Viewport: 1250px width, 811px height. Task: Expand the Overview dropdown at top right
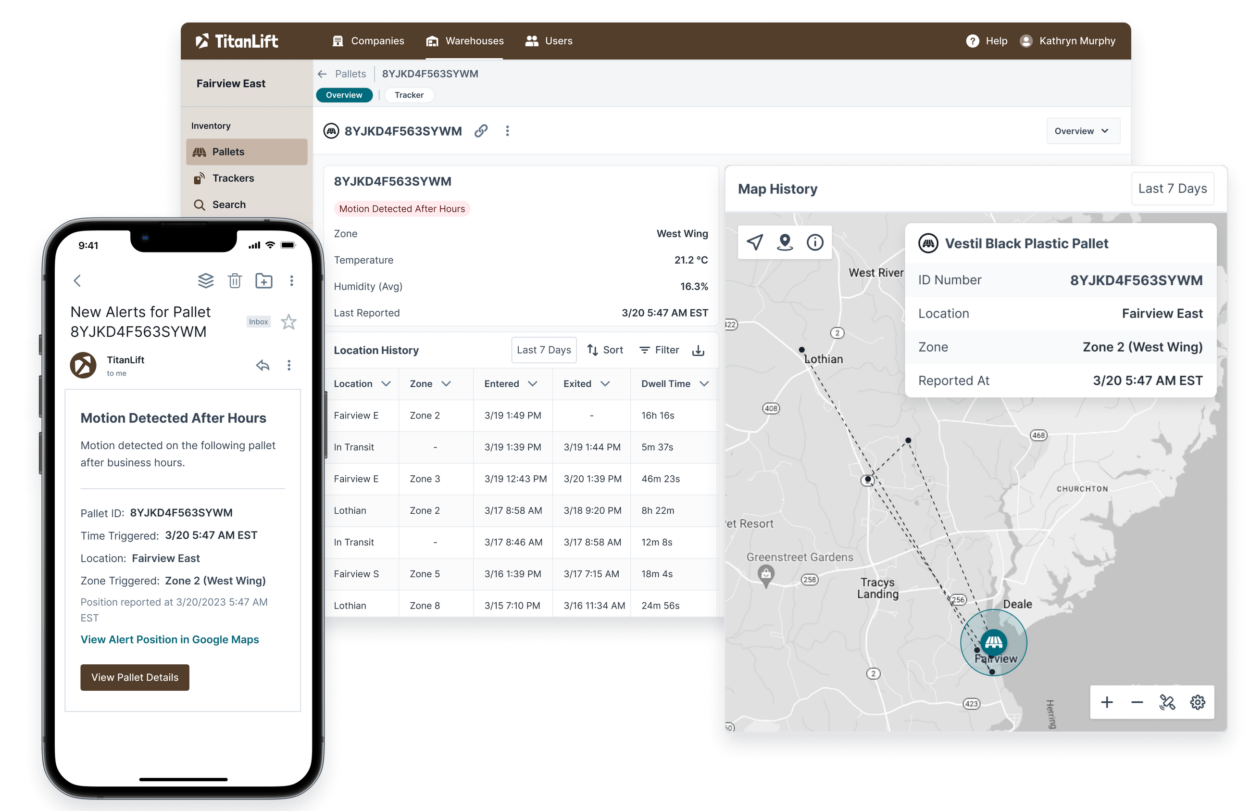pyautogui.click(x=1083, y=131)
